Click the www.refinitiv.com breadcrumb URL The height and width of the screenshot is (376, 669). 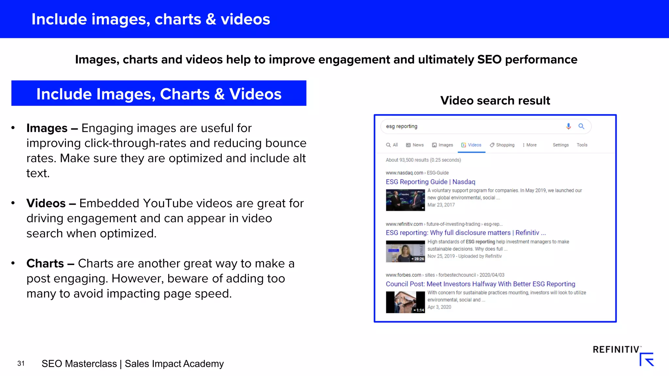click(444, 224)
